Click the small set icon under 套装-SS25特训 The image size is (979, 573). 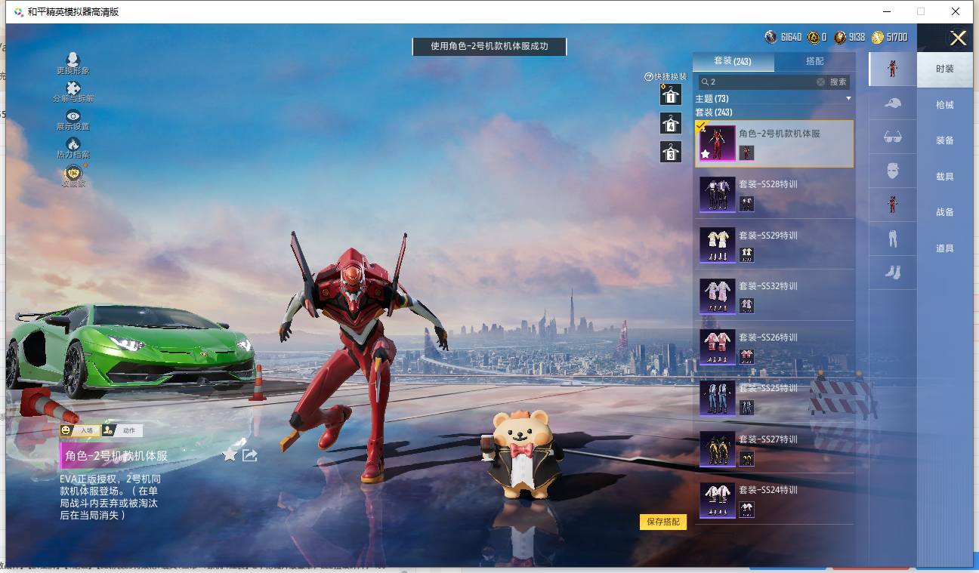pyautogui.click(x=746, y=408)
